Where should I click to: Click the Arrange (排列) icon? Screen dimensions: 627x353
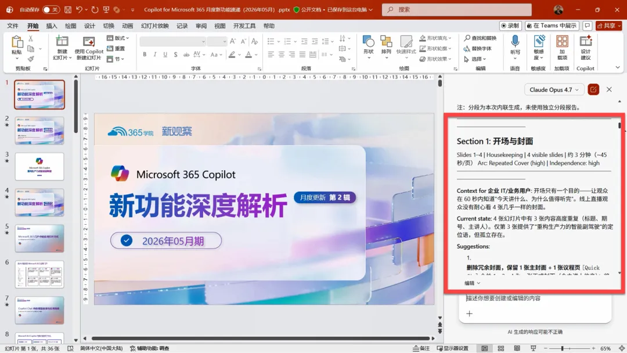386,41
